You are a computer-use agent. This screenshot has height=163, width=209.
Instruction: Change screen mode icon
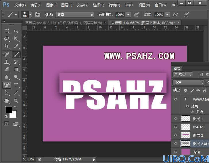point(16,124)
